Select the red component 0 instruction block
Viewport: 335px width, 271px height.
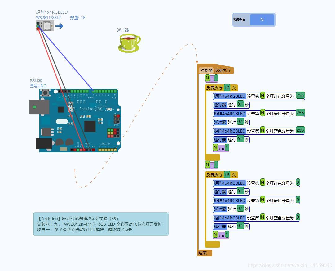pyautogui.click(x=256, y=183)
